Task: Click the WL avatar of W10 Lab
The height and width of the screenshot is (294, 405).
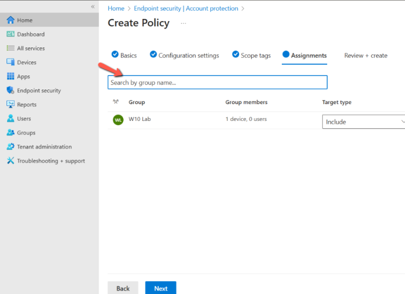Action: click(118, 120)
